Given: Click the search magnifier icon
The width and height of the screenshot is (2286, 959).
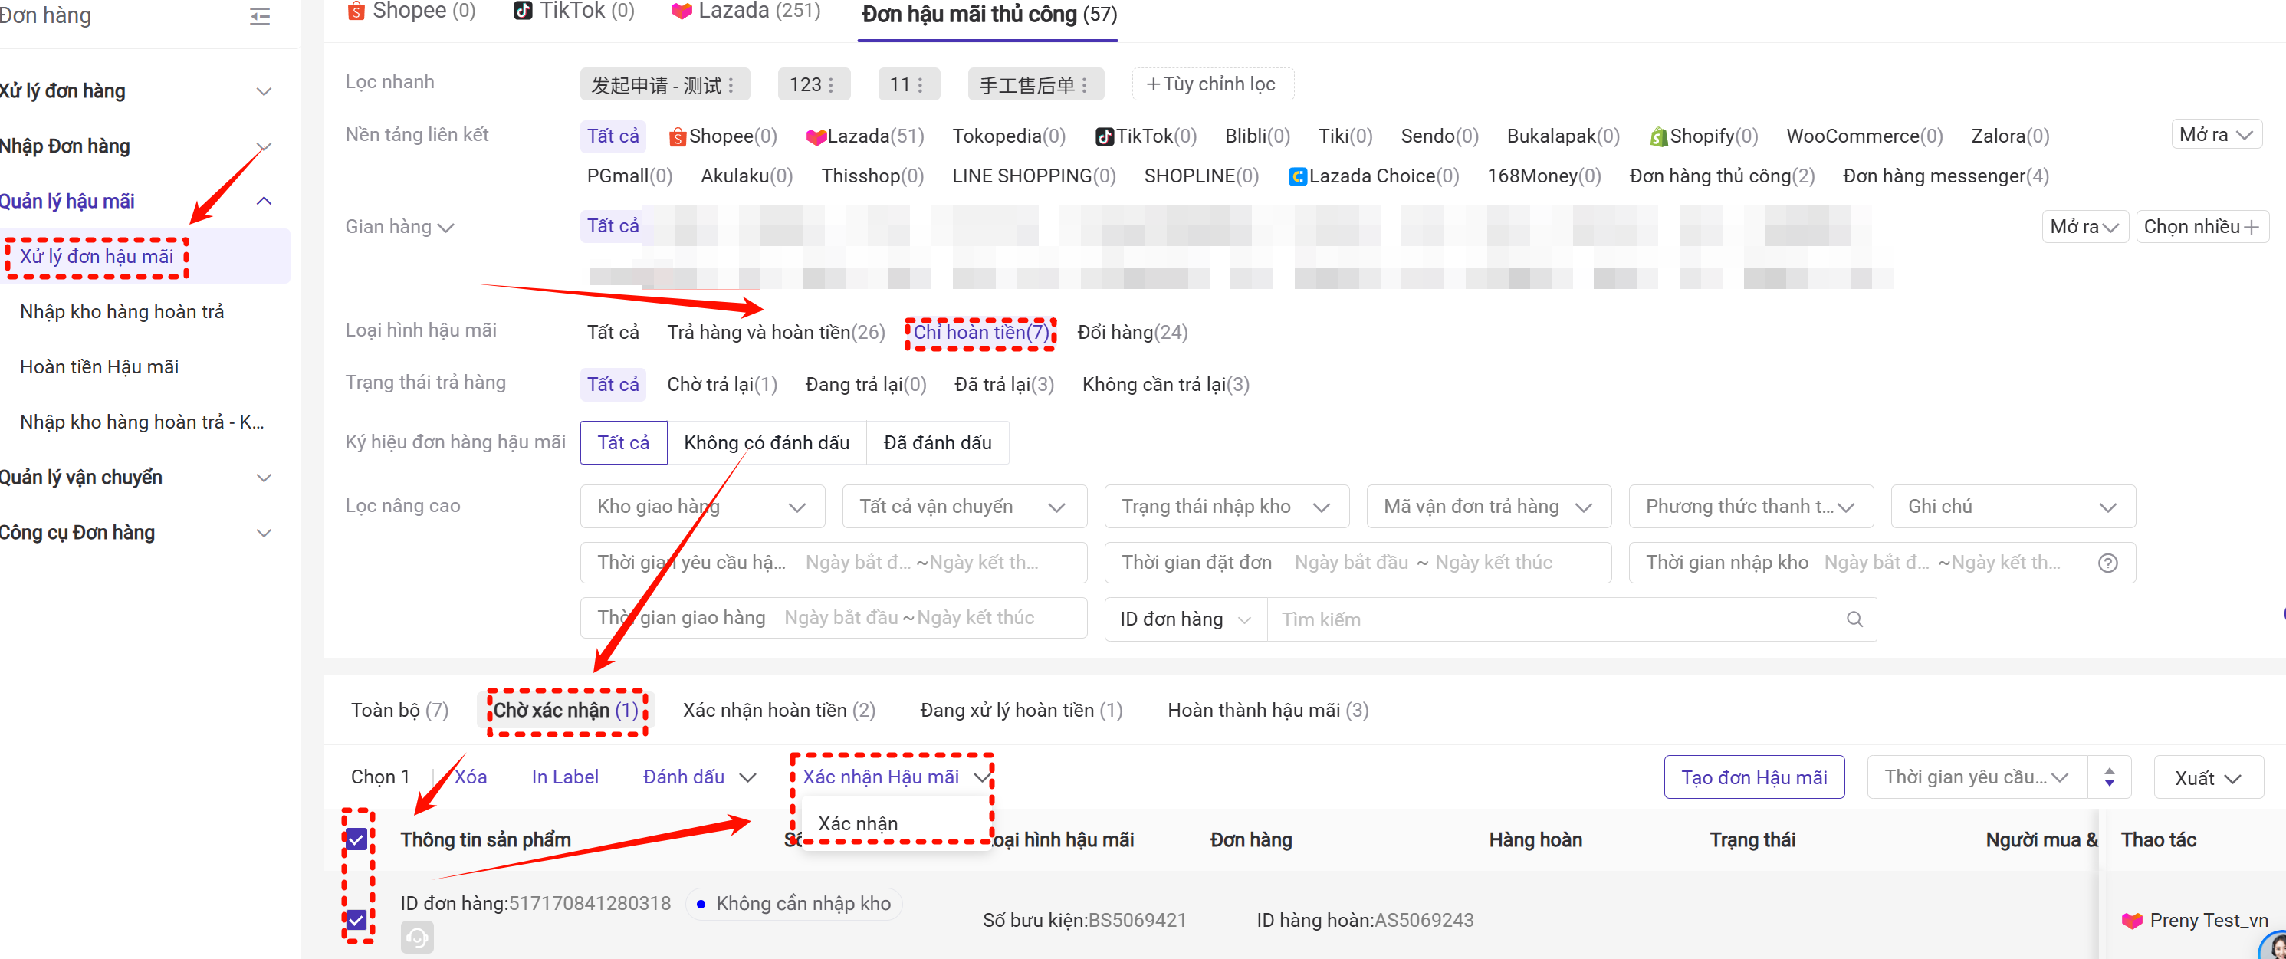Looking at the screenshot, I should (x=1854, y=619).
